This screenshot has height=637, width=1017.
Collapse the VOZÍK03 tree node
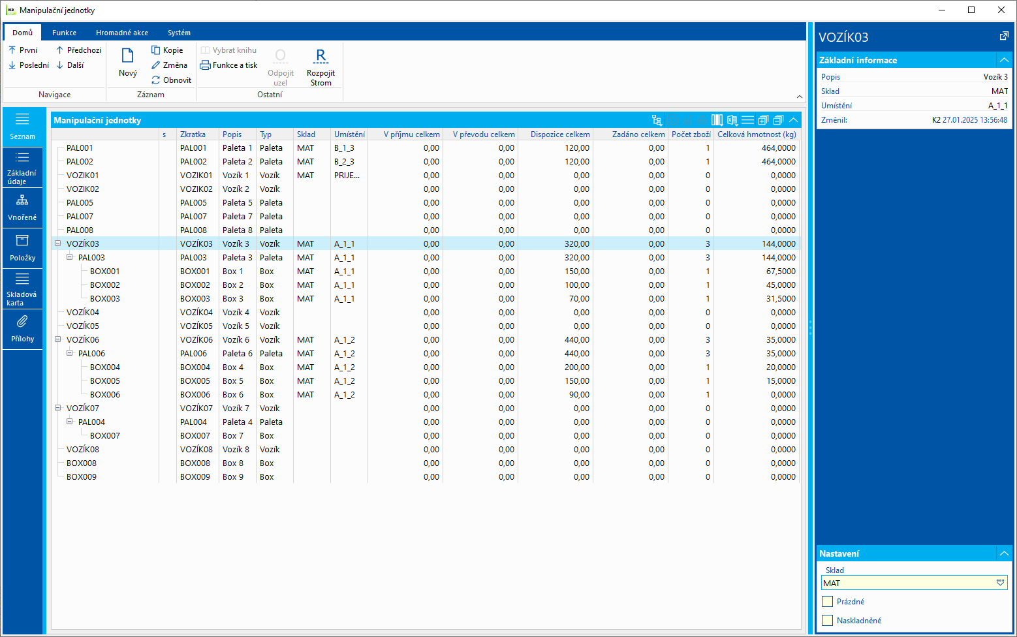pos(57,243)
